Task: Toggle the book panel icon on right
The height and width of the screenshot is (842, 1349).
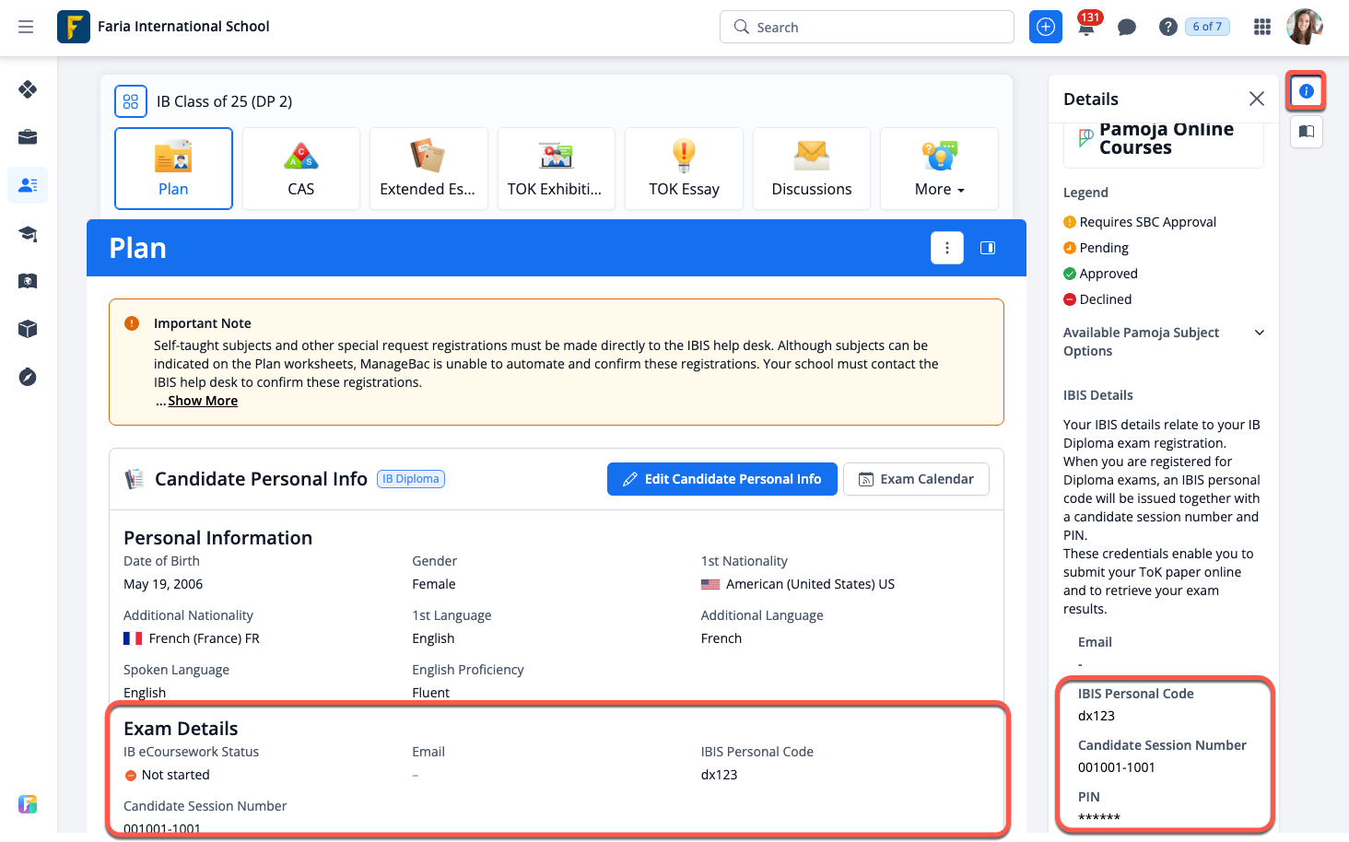Action: [1306, 132]
